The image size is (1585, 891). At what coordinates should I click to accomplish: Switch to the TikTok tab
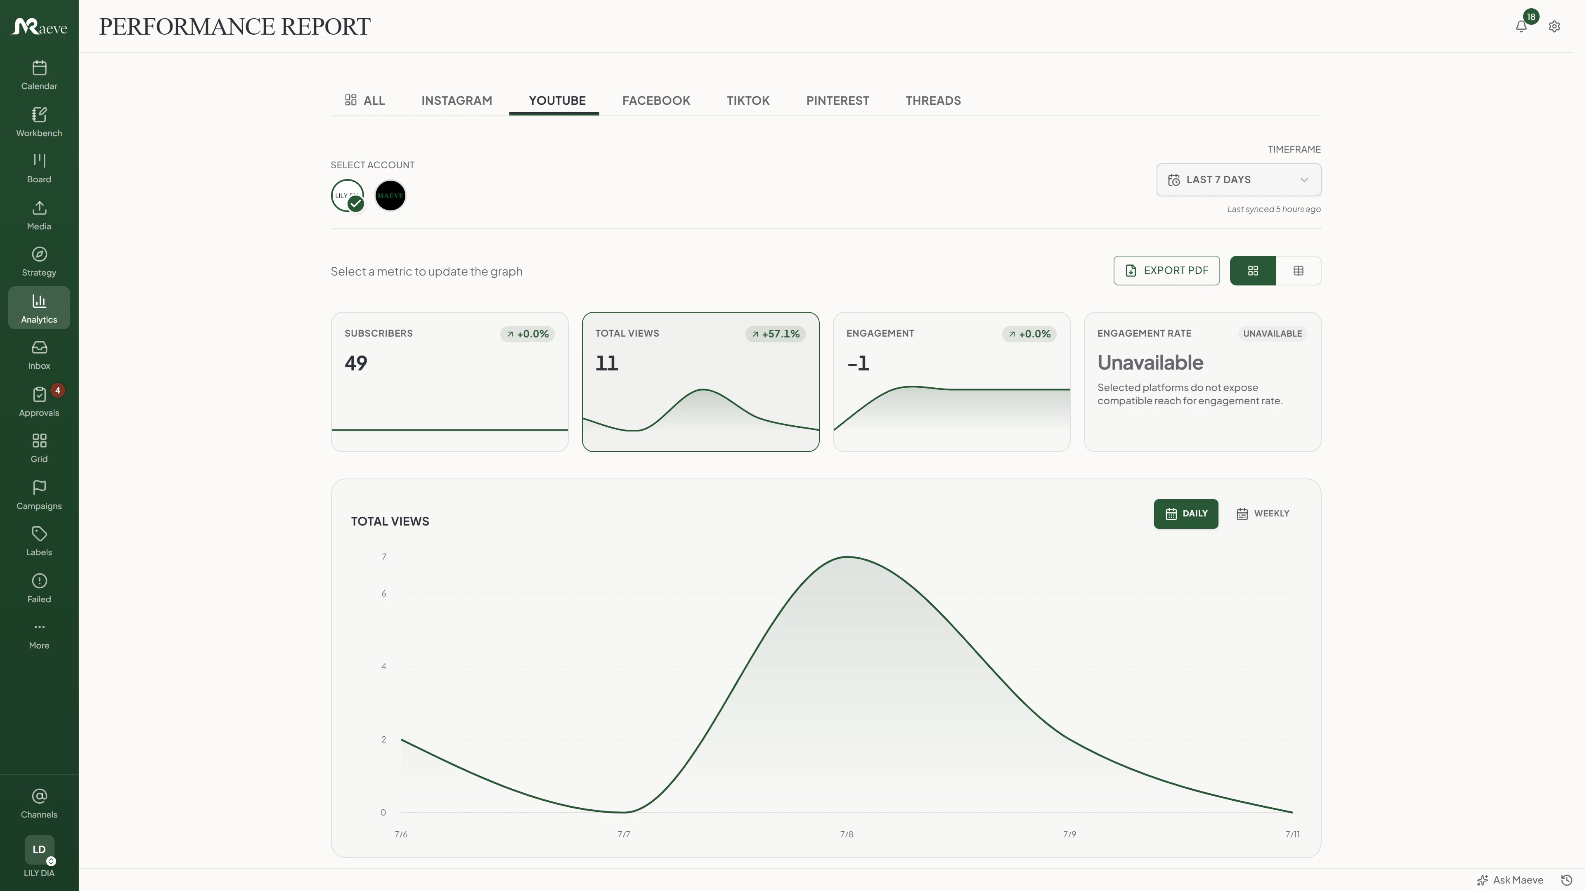click(748, 100)
